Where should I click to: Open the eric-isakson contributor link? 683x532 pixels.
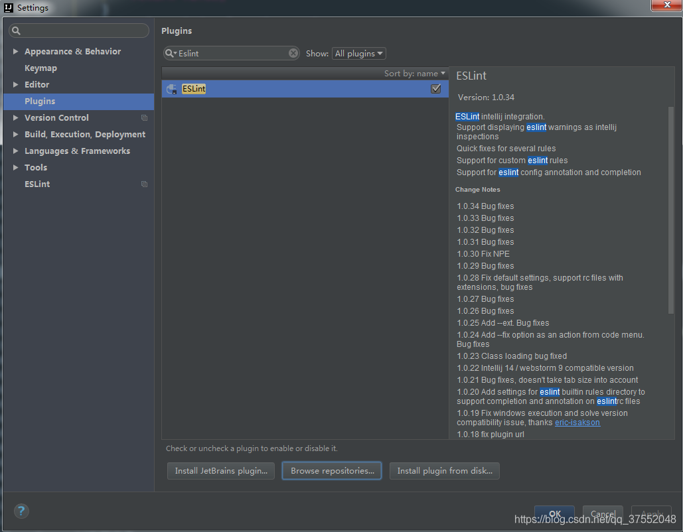tap(577, 422)
